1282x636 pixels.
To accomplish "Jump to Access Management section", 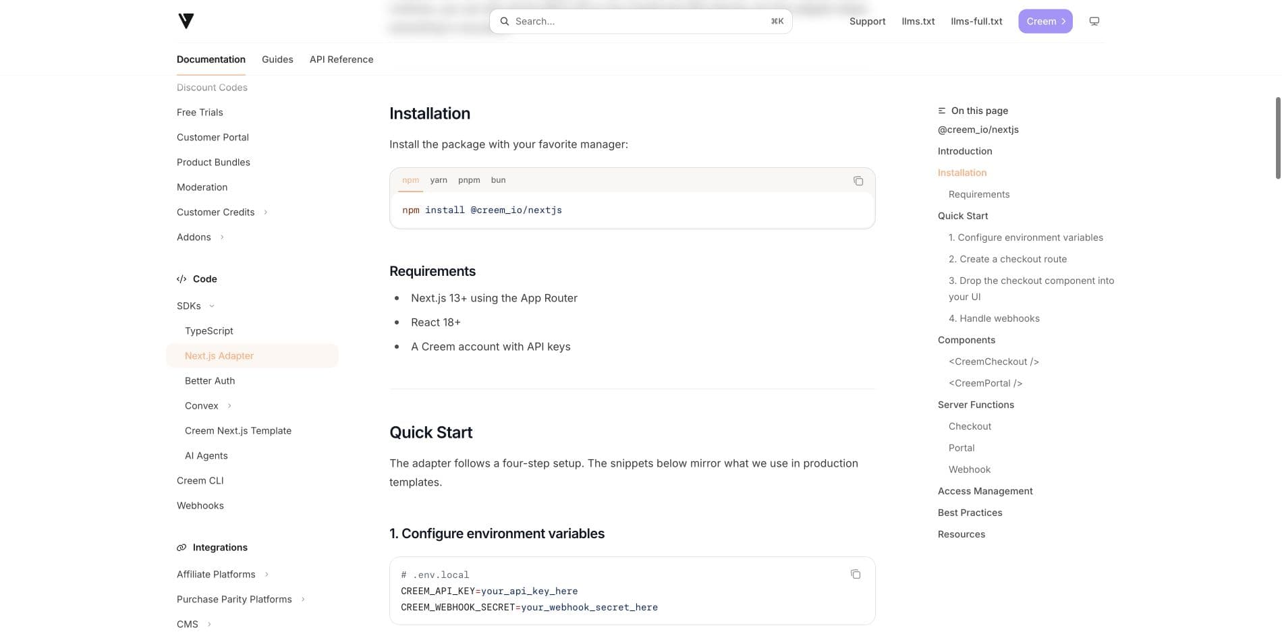I will click(x=985, y=491).
